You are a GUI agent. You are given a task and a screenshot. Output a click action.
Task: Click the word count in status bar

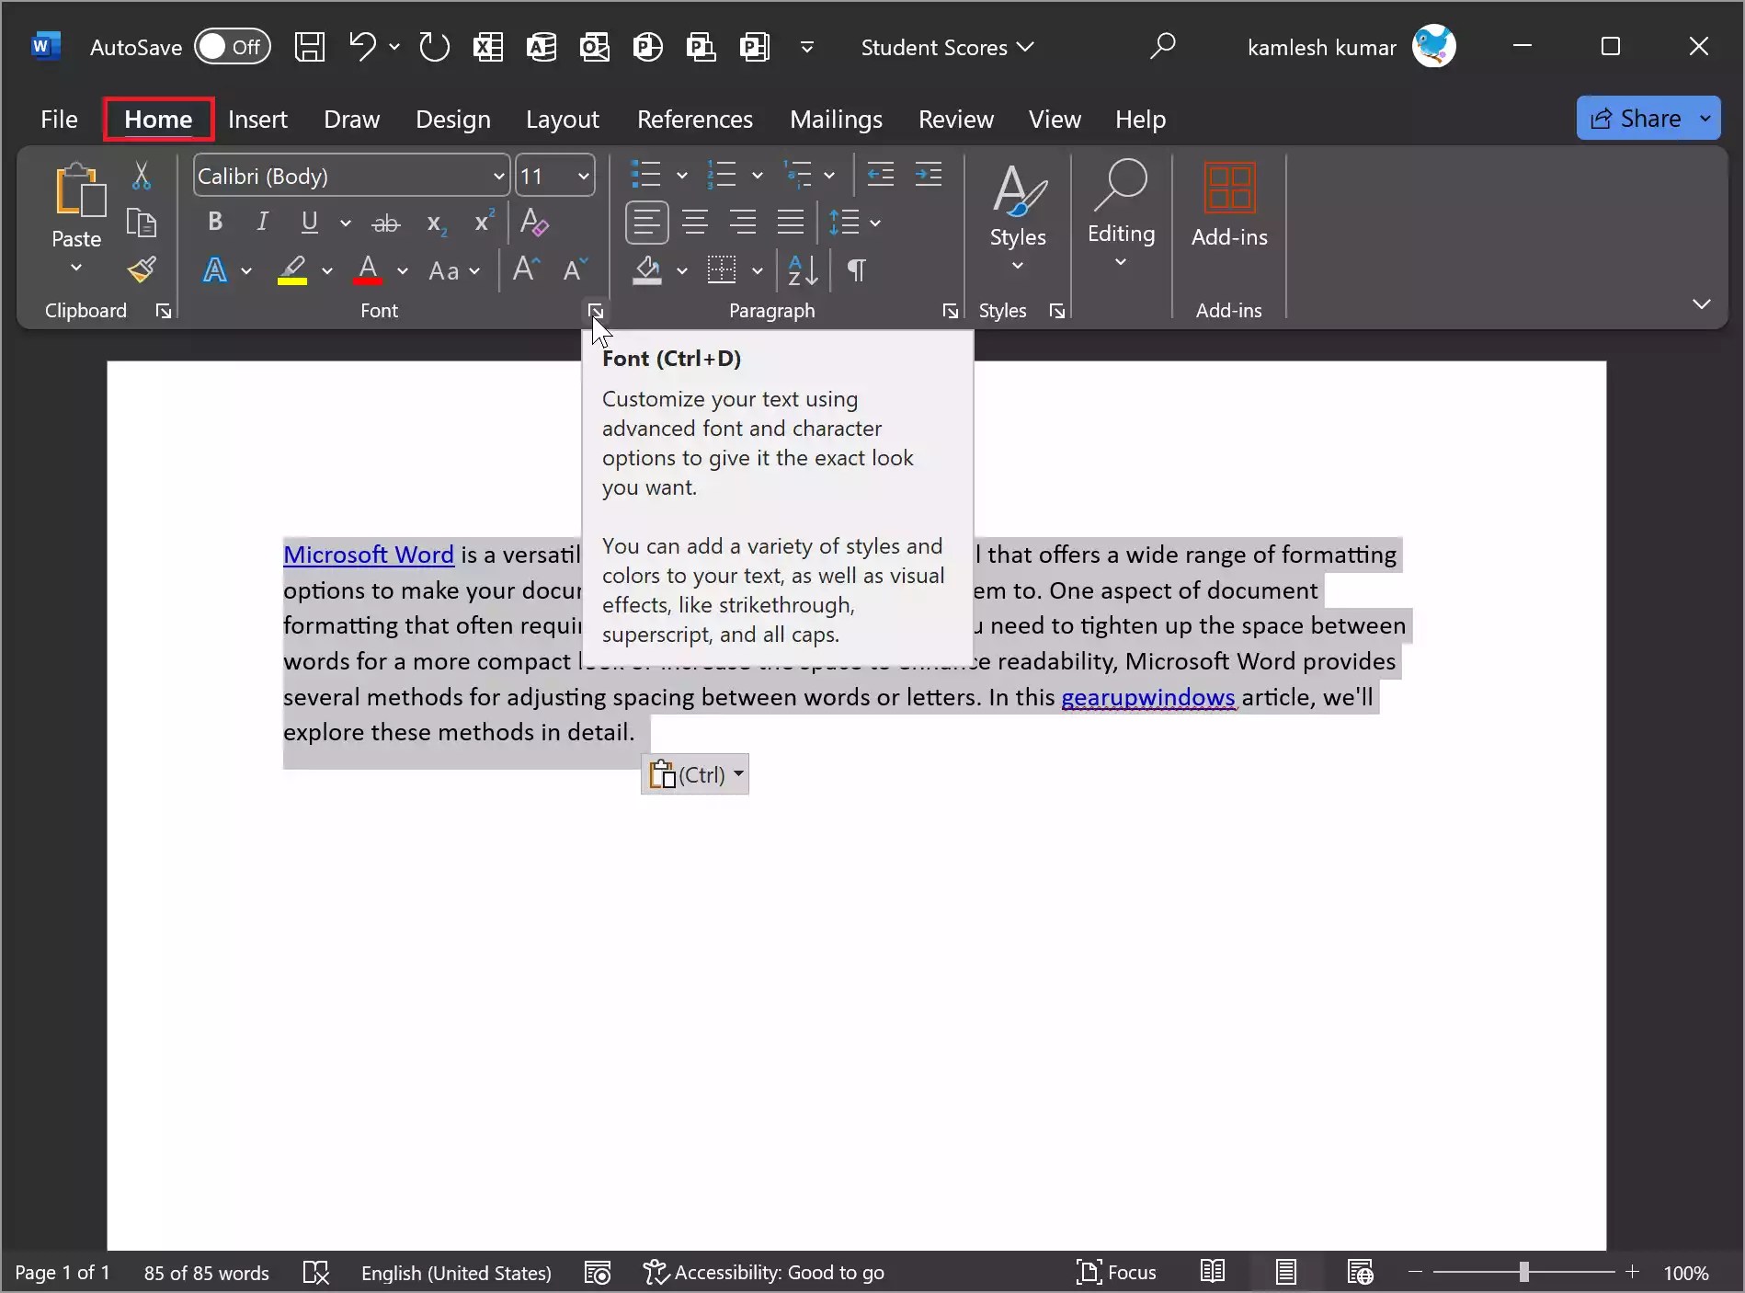tap(206, 1272)
